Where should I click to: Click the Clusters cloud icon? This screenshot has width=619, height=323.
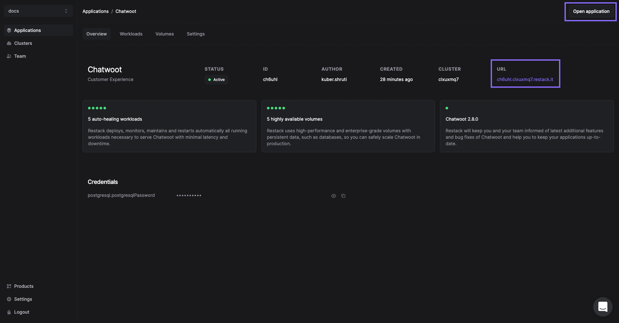tap(9, 43)
